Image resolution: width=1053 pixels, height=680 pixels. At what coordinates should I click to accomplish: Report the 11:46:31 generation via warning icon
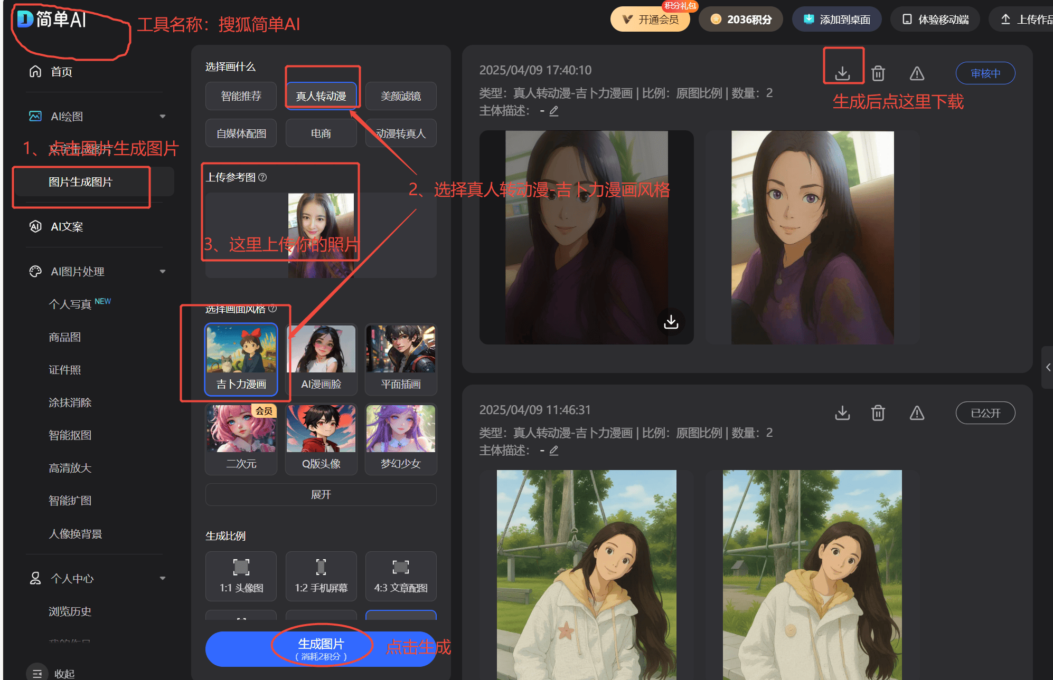tap(917, 413)
